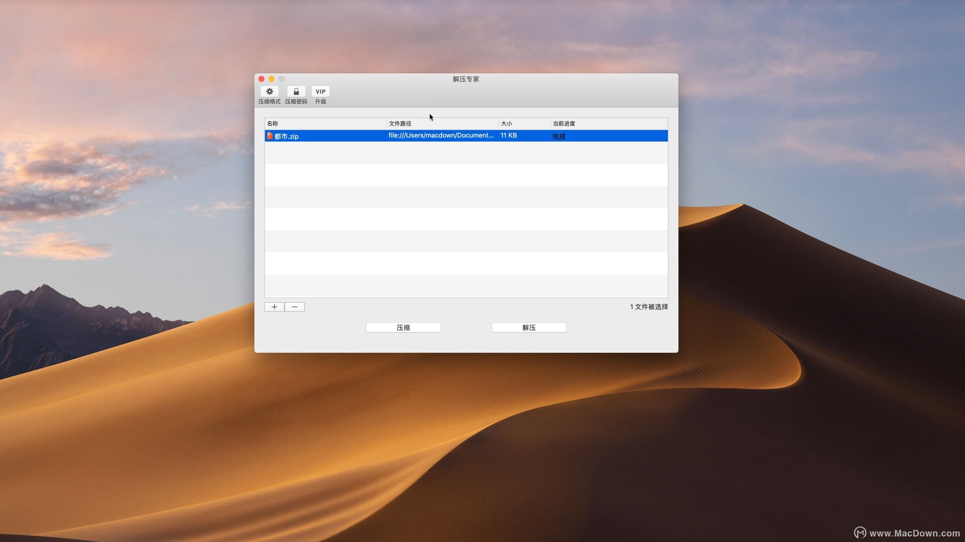Click the 完成 progress status cell

pyautogui.click(x=559, y=136)
